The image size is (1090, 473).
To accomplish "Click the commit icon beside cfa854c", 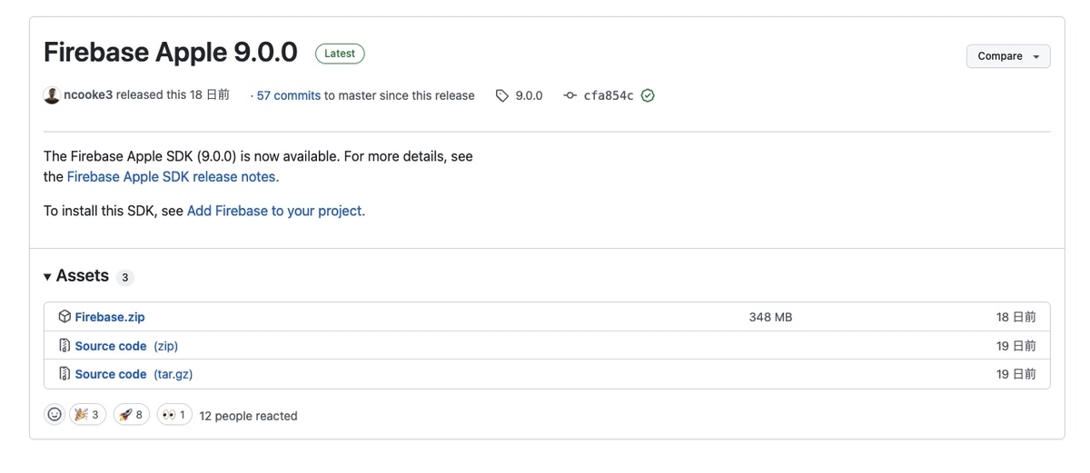I will point(570,95).
